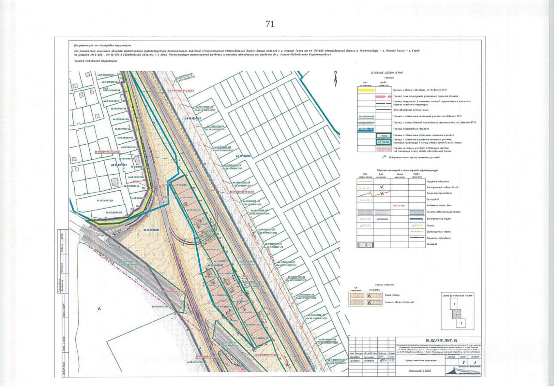Click the drawing code 15-ПС/715-ПМТ-01
560x391 pixels.
438,340
